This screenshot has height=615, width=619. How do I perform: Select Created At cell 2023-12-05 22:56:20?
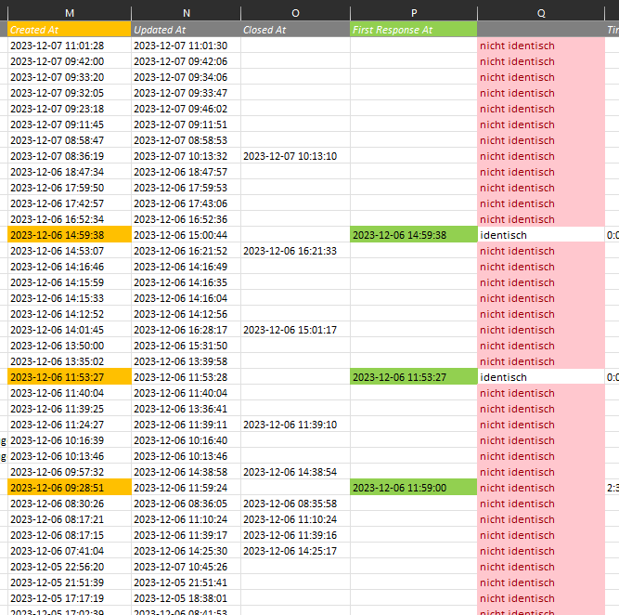click(70, 568)
